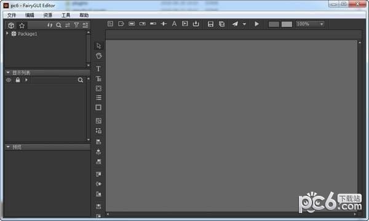Create new movie clip from top toolbar
The height and width of the screenshot is (221, 369).
pyautogui.click(x=185, y=23)
